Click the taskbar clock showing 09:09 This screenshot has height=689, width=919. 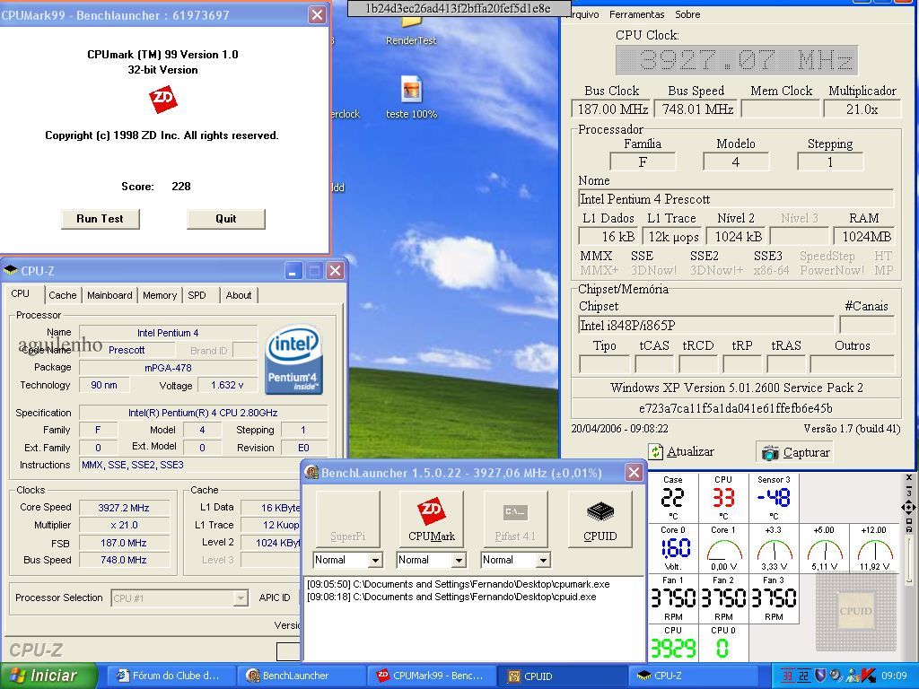pyautogui.click(x=894, y=676)
